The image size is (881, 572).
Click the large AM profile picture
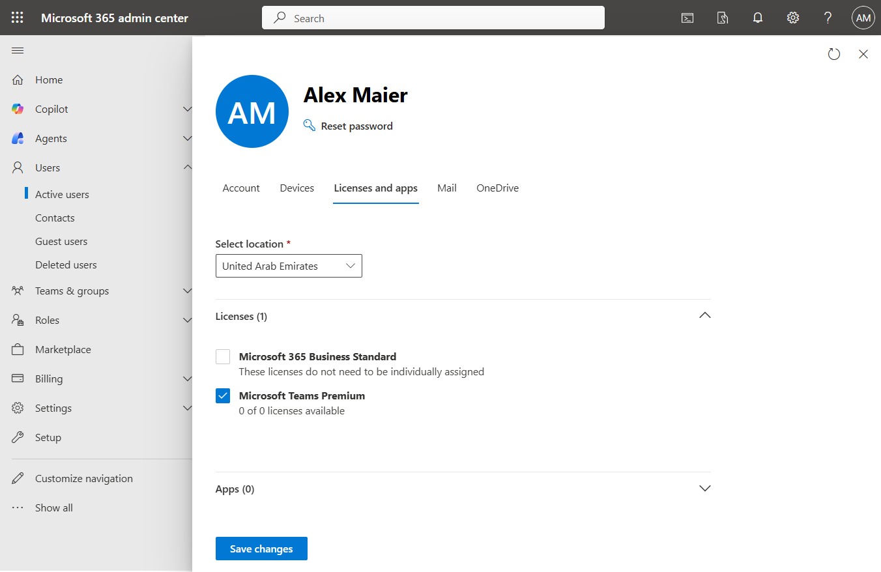[x=252, y=111]
